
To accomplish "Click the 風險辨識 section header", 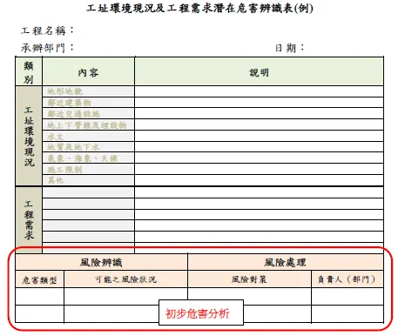I will (x=101, y=263).
